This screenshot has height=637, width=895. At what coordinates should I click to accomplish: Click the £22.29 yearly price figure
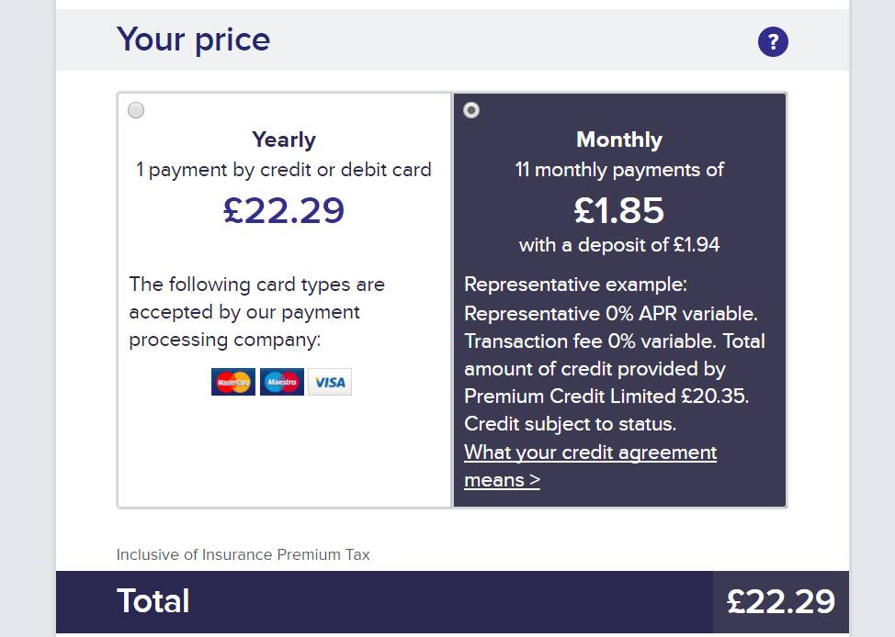tap(284, 211)
